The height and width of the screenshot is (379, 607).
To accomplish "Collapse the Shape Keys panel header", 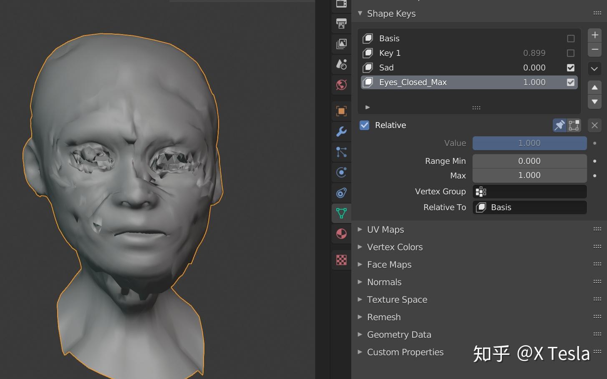I will coord(360,13).
